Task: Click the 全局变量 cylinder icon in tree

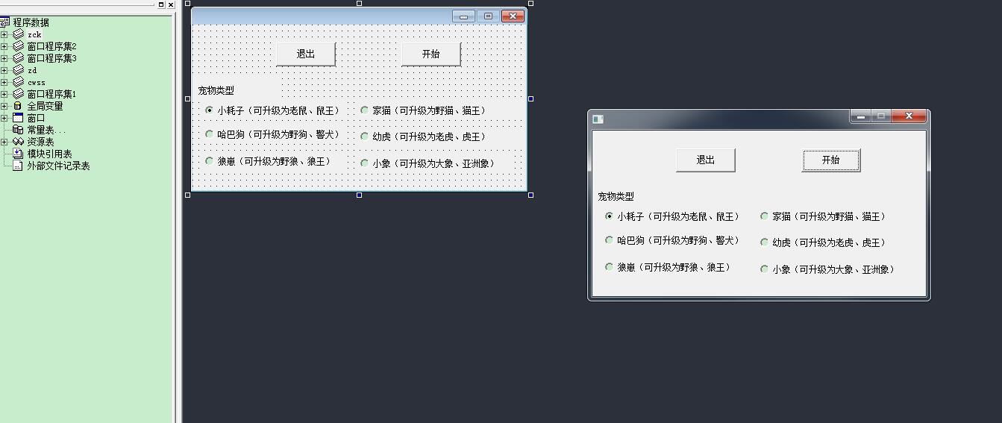Action: coord(19,106)
